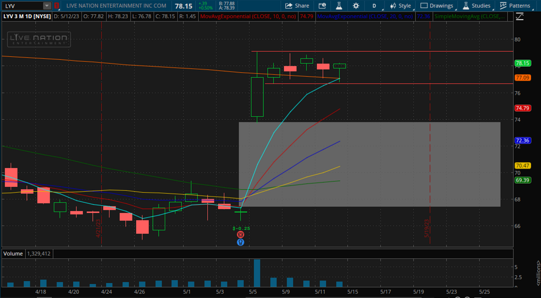Open chart settings gear icon
Image resolution: width=541 pixels, height=298 pixels.
(x=356, y=6)
